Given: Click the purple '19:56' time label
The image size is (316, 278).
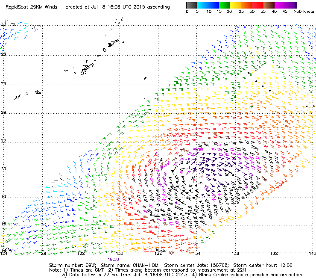Looking at the screenshot, I should pyautogui.click(x=113, y=259).
